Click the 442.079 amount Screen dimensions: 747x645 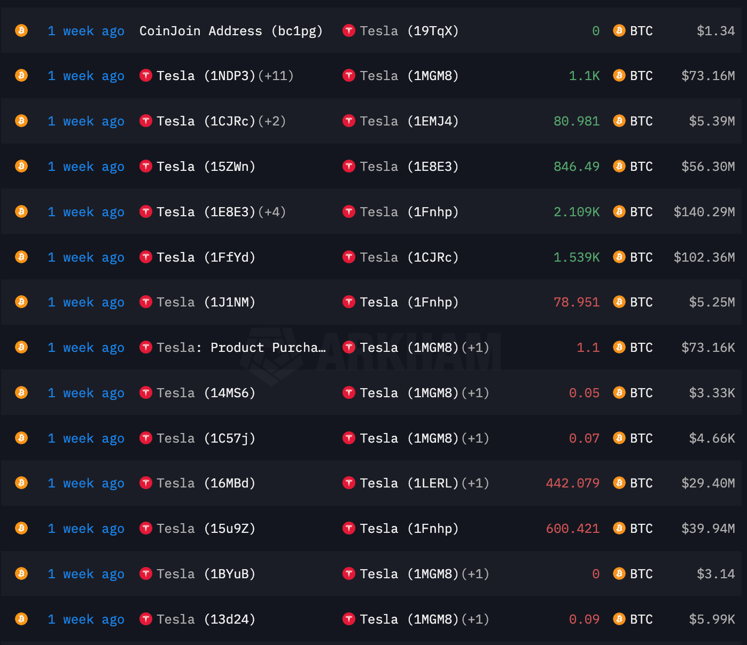tap(573, 483)
